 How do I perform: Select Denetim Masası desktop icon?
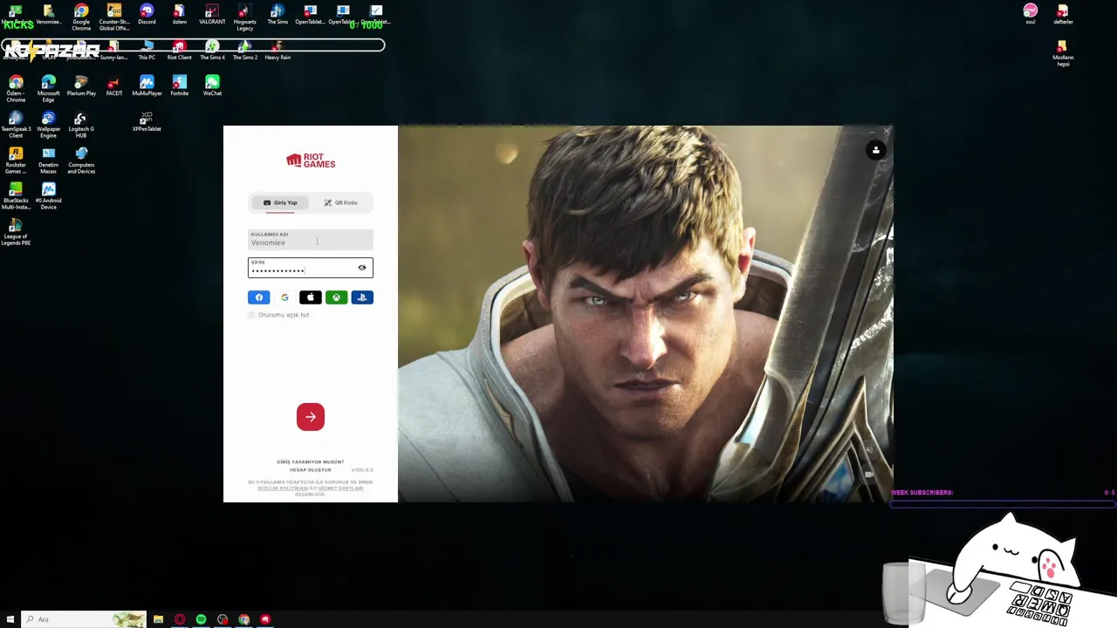49,160
